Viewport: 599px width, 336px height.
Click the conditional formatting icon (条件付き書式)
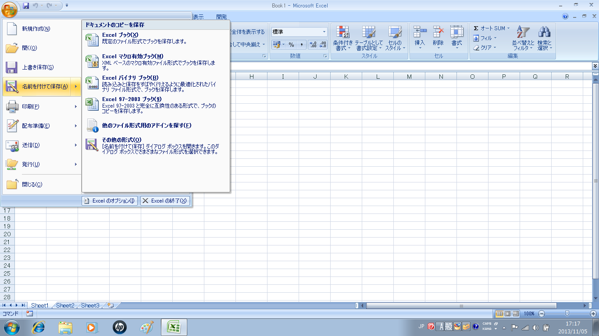(x=342, y=32)
